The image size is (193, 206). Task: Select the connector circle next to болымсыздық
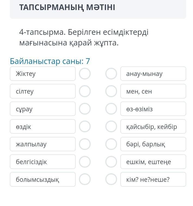pyautogui.click(x=85, y=179)
